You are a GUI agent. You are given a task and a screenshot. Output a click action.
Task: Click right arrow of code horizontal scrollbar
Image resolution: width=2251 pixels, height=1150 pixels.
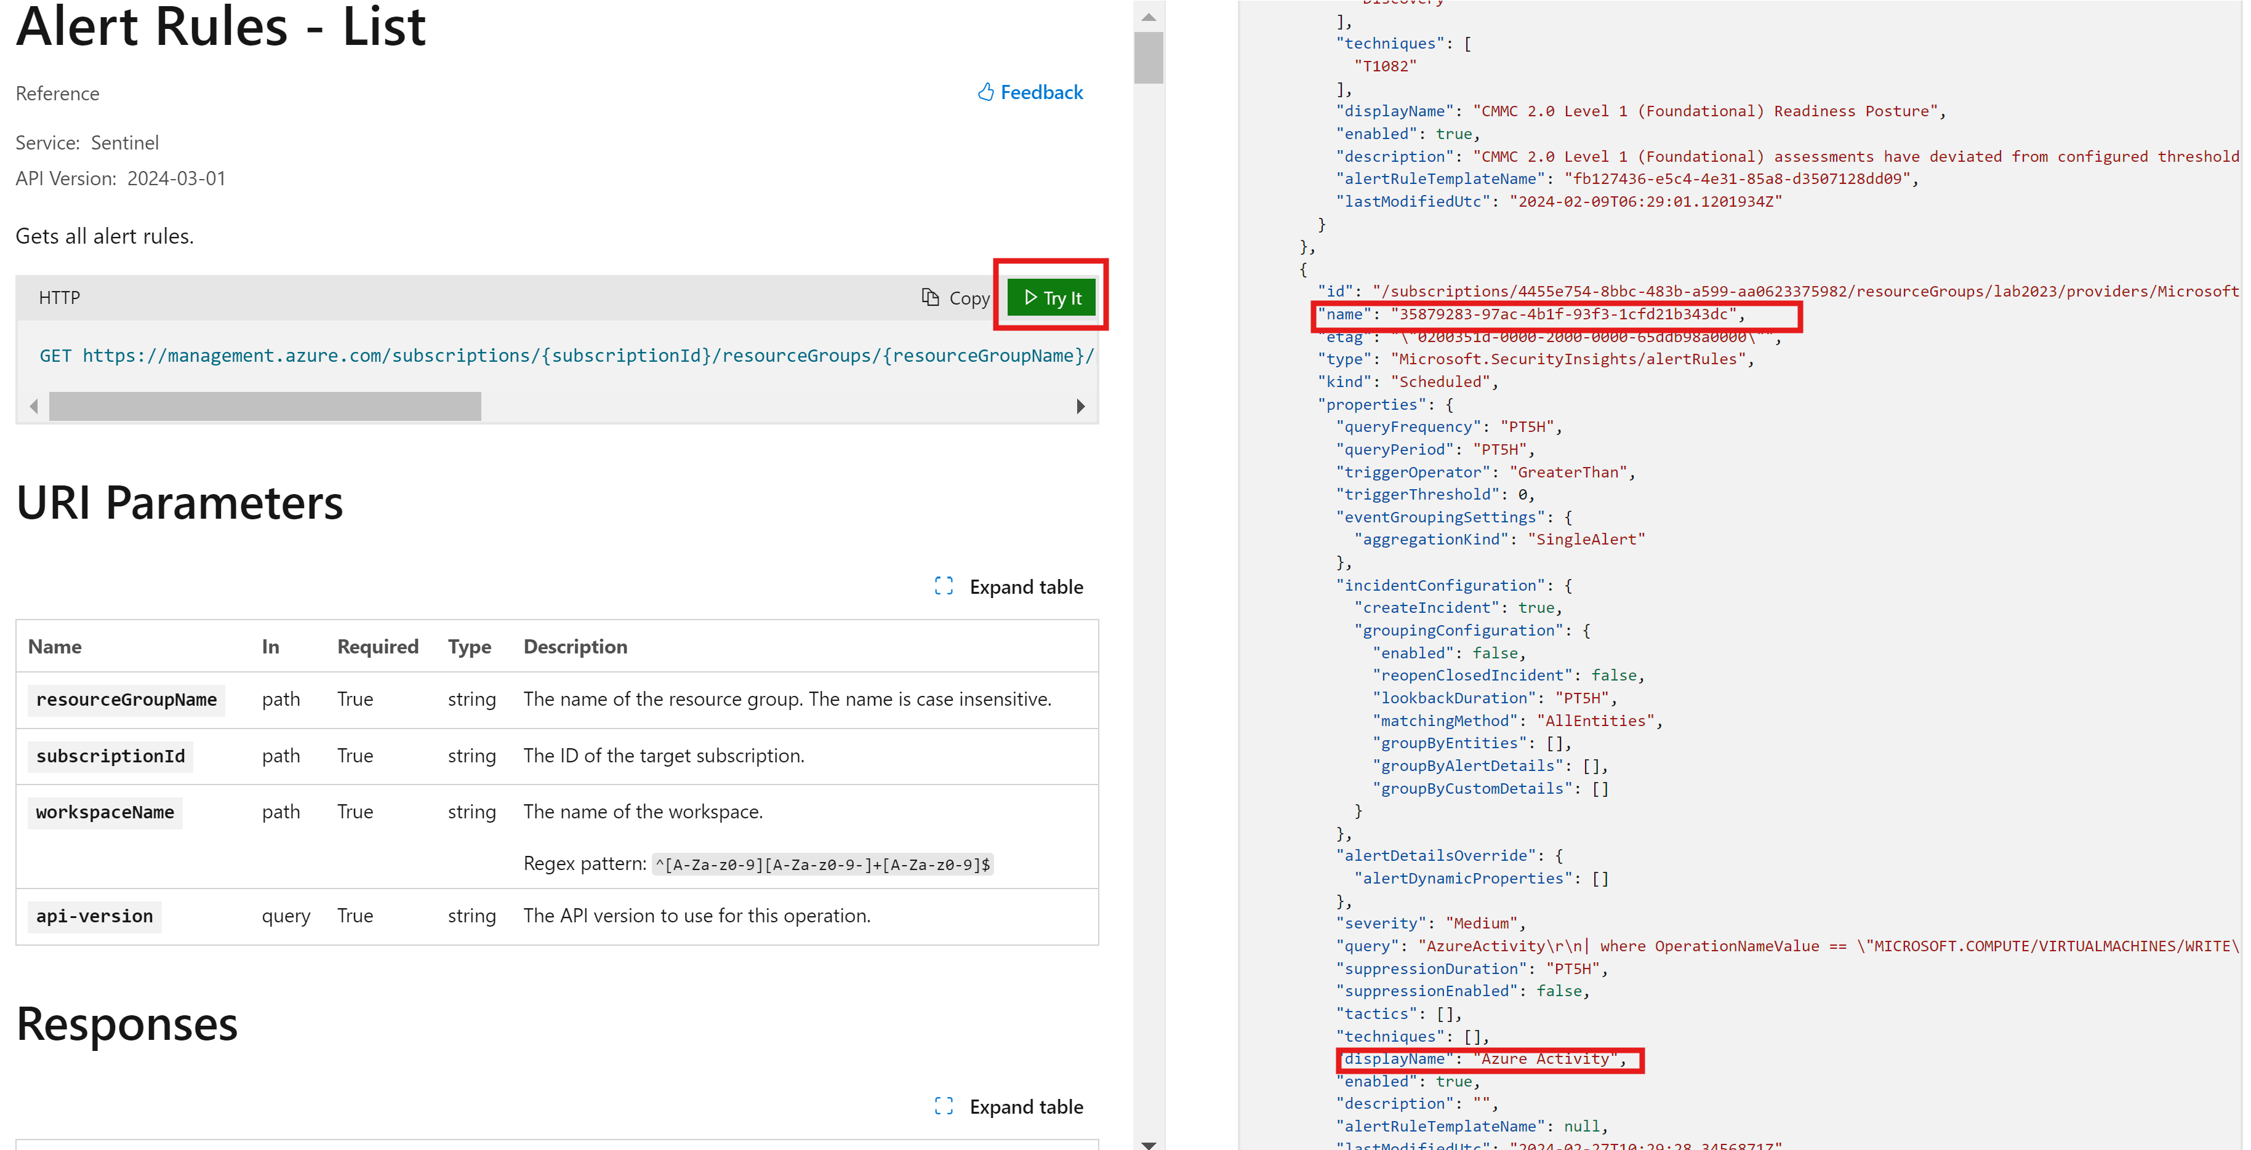point(1081,406)
